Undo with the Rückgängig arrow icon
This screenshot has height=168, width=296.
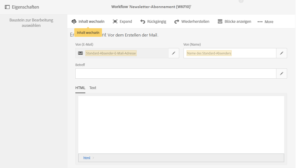(143, 21)
